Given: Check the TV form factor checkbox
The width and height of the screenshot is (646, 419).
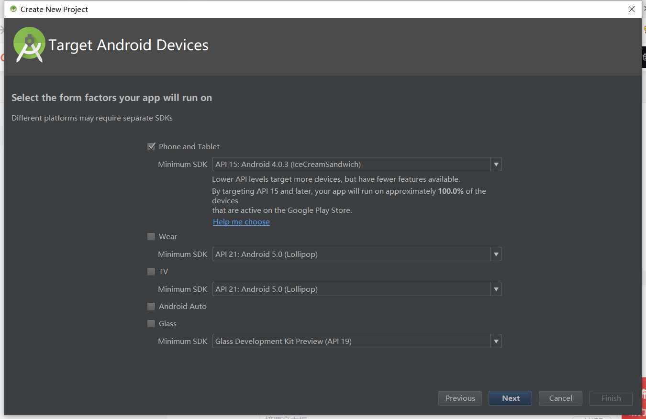Looking at the screenshot, I should pyautogui.click(x=151, y=272).
